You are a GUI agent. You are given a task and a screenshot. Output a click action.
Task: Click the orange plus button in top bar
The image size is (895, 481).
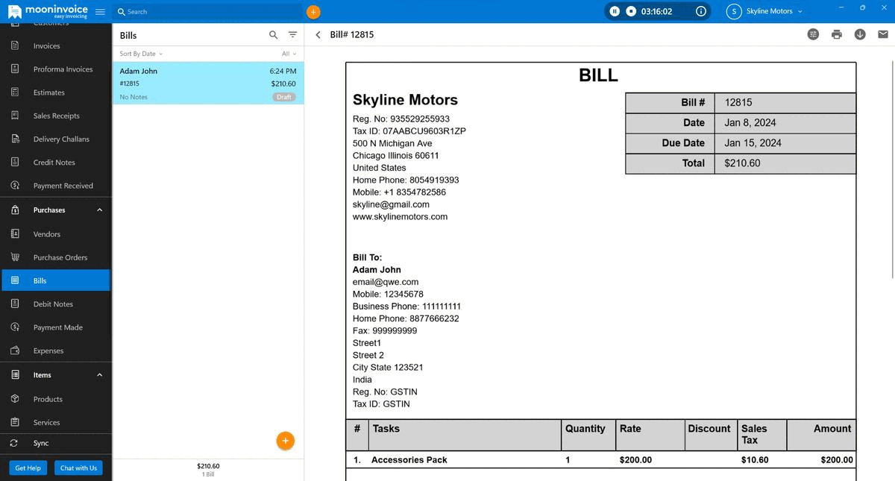(313, 12)
